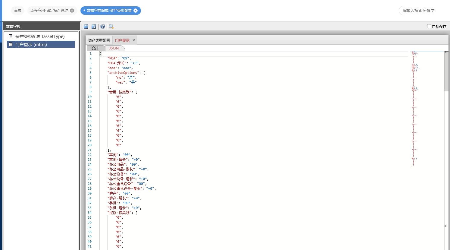Click the line "办公用品-增长": "+0"
Image resolution: width=450 pixels, height=250 pixels.
[x=128, y=169]
